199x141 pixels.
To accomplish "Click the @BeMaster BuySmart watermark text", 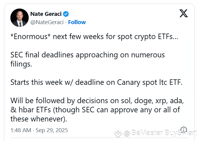I will pyautogui.click(x=160, y=133).
